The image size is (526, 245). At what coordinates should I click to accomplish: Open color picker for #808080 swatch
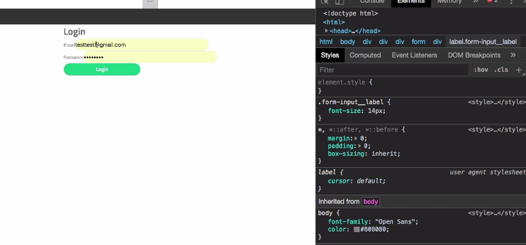pyautogui.click(x=356, y=229)
